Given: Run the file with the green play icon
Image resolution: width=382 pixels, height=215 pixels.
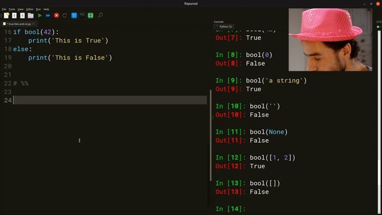Looking at the screenshot, I should point(40,16).
